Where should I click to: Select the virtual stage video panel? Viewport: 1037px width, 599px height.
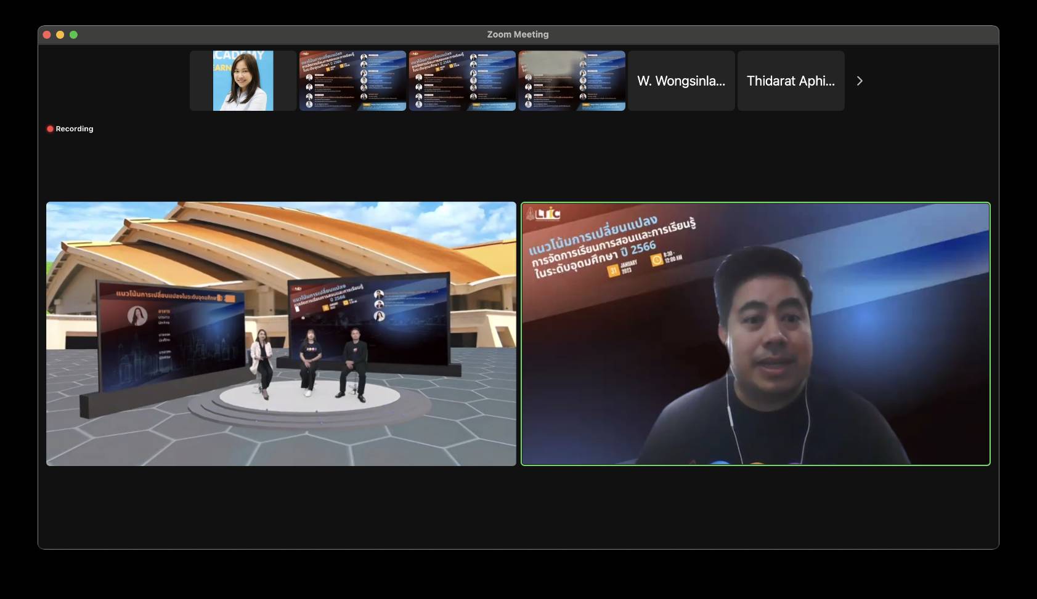pyautogui.click(x=281, y=334)
